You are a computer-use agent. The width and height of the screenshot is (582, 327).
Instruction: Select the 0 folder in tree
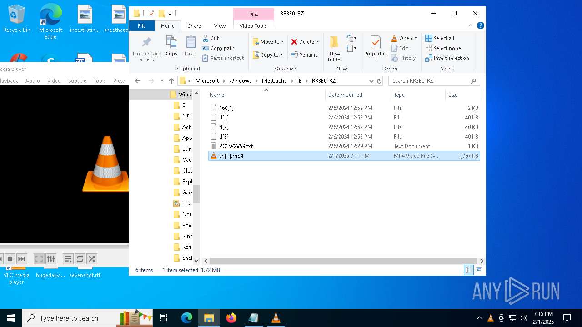[180, 105]
